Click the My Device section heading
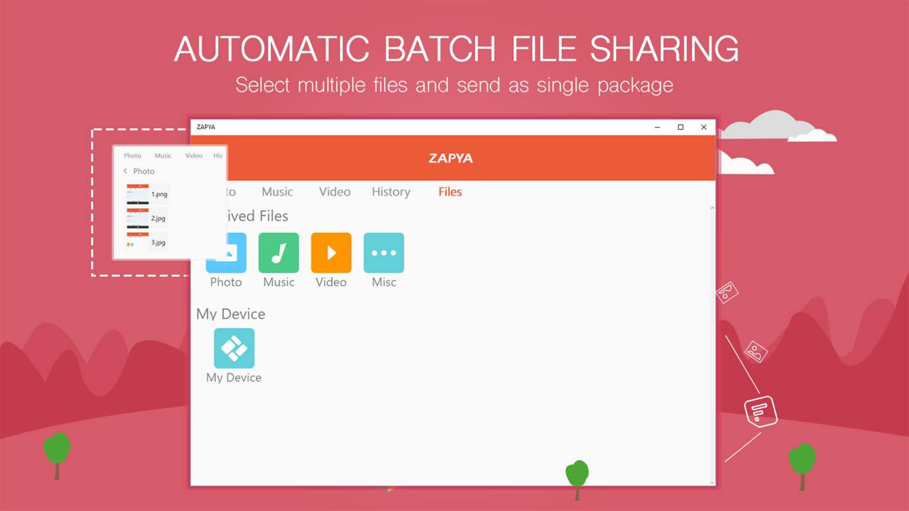Screen dimensions: 909x511 click(230, 314)
